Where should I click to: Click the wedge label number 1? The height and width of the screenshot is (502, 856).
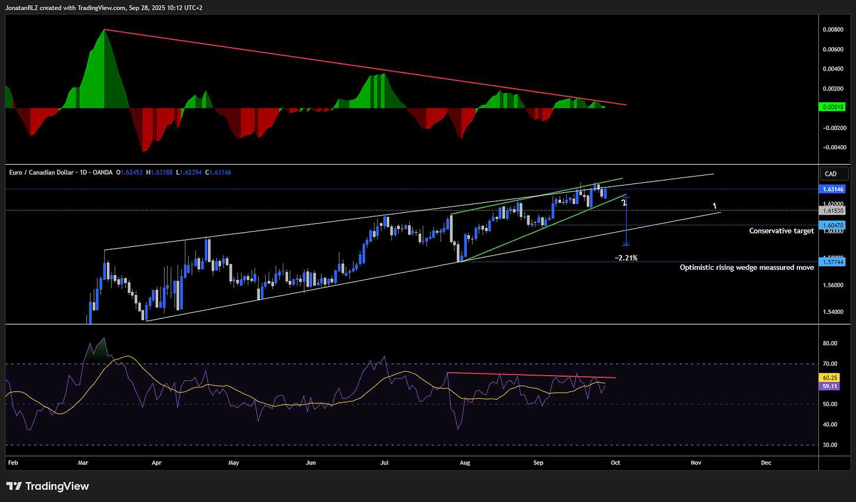(x=714, y=206)
